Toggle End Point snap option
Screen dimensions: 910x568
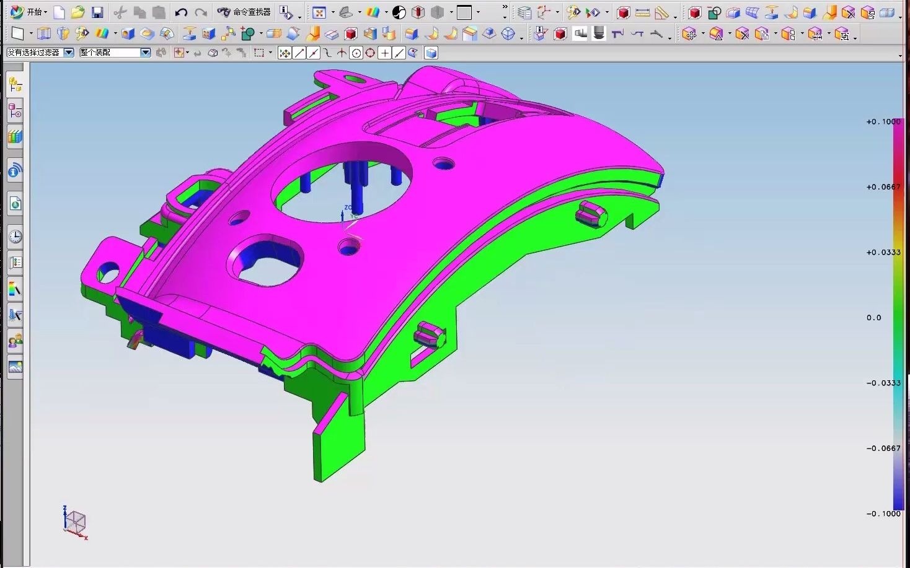tap(299, 53)
